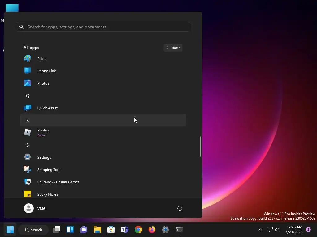Open the VM6 user account avatar
317x237 pixels.
click(29, 208)
